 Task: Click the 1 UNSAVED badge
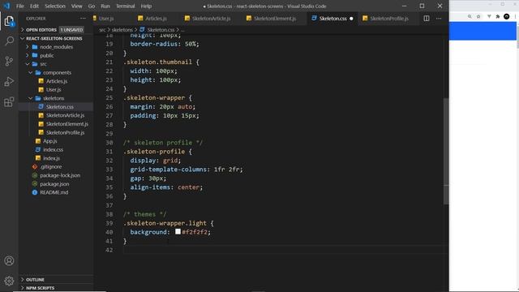(x=71, y=30)
